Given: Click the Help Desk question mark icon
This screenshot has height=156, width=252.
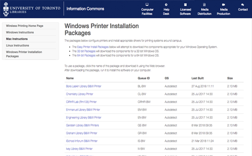Looking at the screenshot, I should tap(166, 4).
